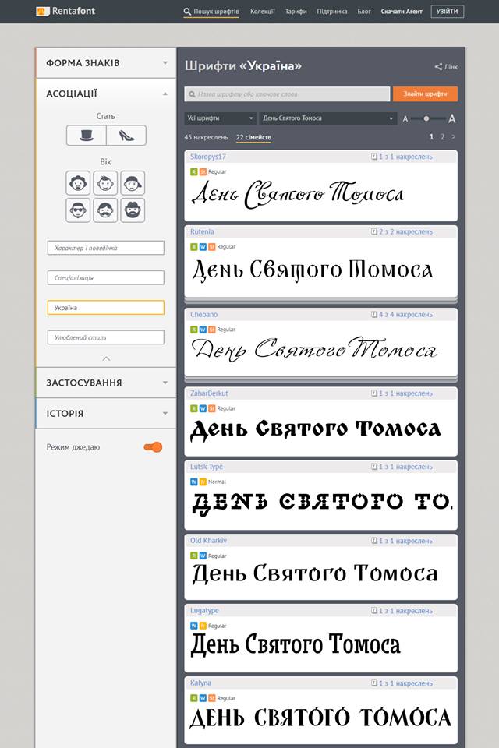
Task: Toggle the Режим джедаю switch
Action: (153, 447)
